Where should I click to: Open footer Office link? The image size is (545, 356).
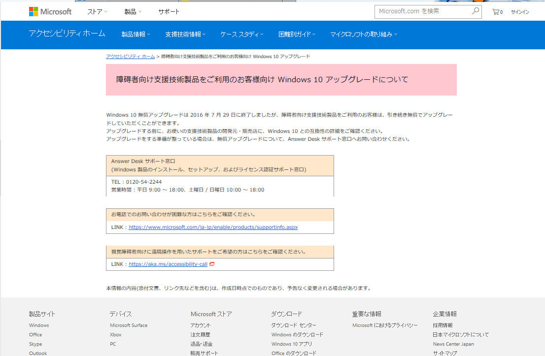click(x=35, y=335)
